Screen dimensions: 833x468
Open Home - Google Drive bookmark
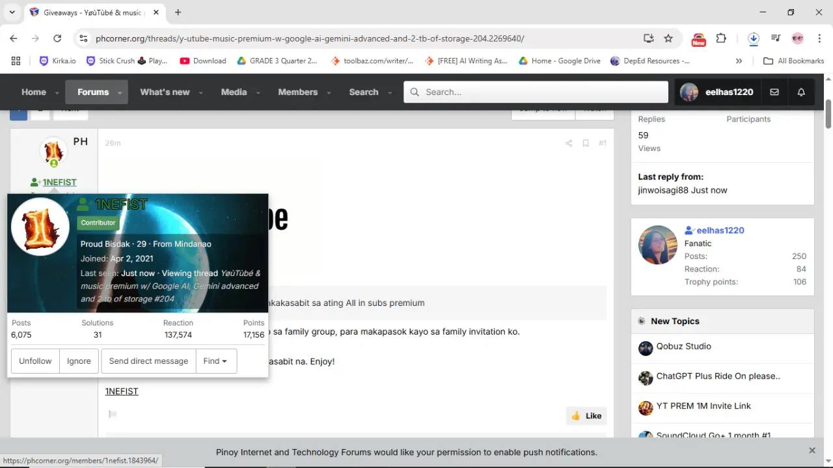560,61
